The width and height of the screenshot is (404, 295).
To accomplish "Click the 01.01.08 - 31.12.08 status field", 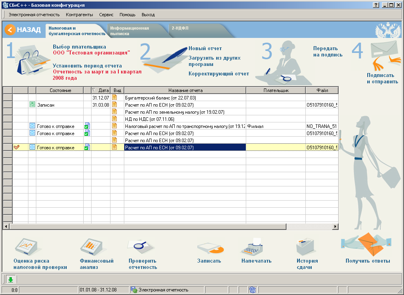I will [104, 290].
